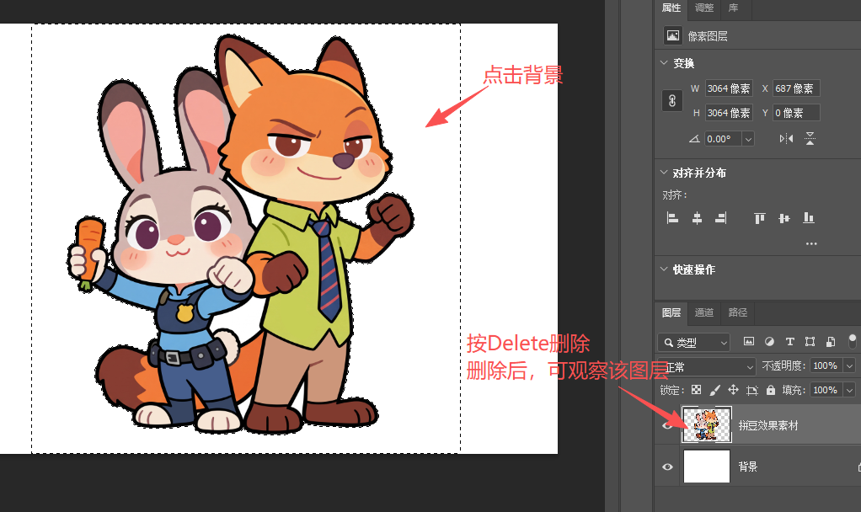This screenshot has width=861, height=512.
Task: Open the rotation angle dropdown
Action: click(748, 140)
